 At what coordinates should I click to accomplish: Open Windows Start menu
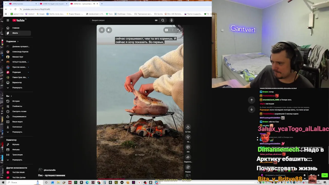(x=3, y=182)
